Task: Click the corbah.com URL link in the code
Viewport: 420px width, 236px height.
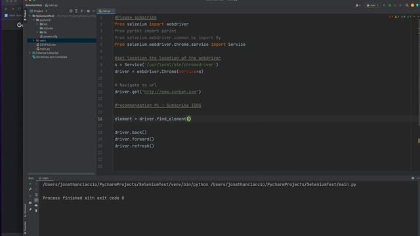Action: [171, 92]
